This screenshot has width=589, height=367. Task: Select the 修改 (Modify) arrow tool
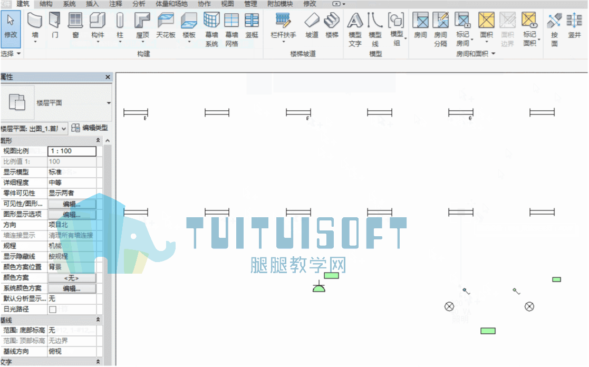(11, 28)
